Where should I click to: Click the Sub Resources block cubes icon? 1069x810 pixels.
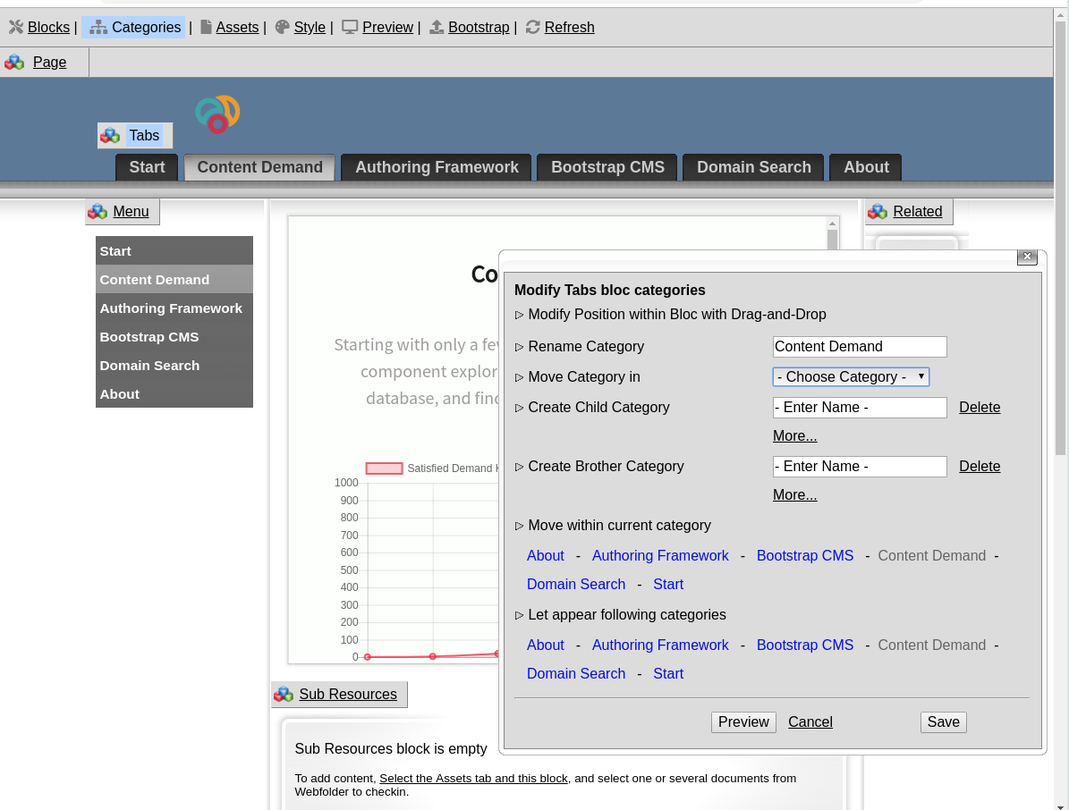tap(284, 695)
